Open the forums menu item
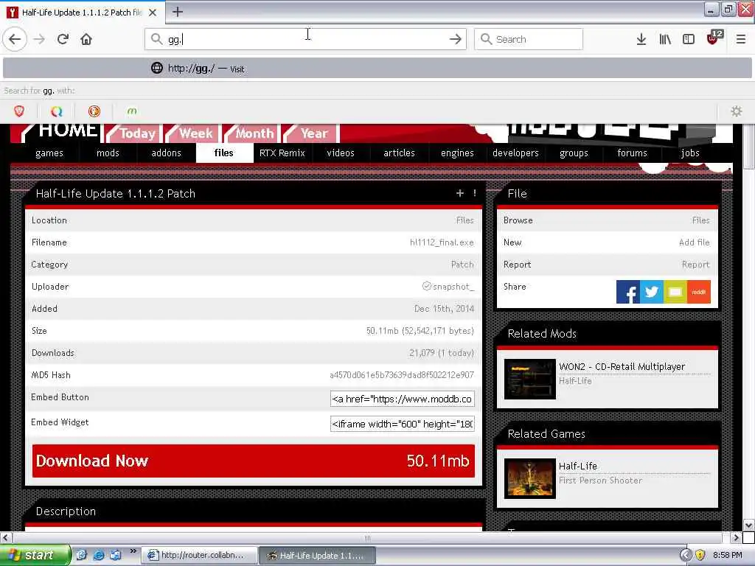 (632, 153)
